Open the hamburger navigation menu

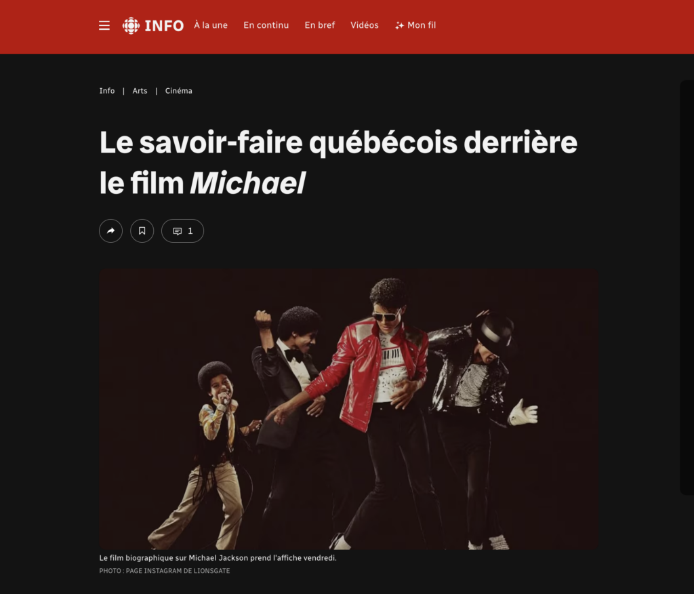click(104, 25)
